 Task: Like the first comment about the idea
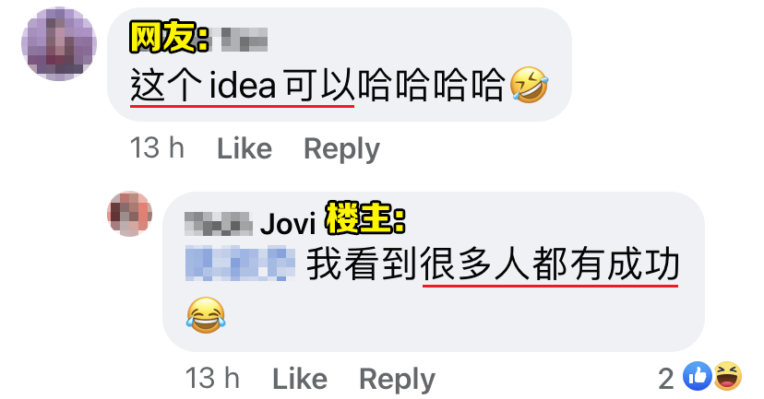pos(245,148)
